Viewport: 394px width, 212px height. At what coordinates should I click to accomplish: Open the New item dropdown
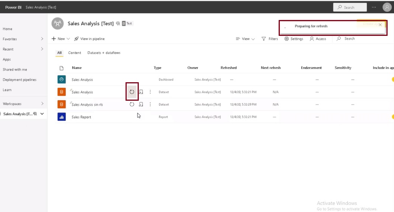coord(60,39)
